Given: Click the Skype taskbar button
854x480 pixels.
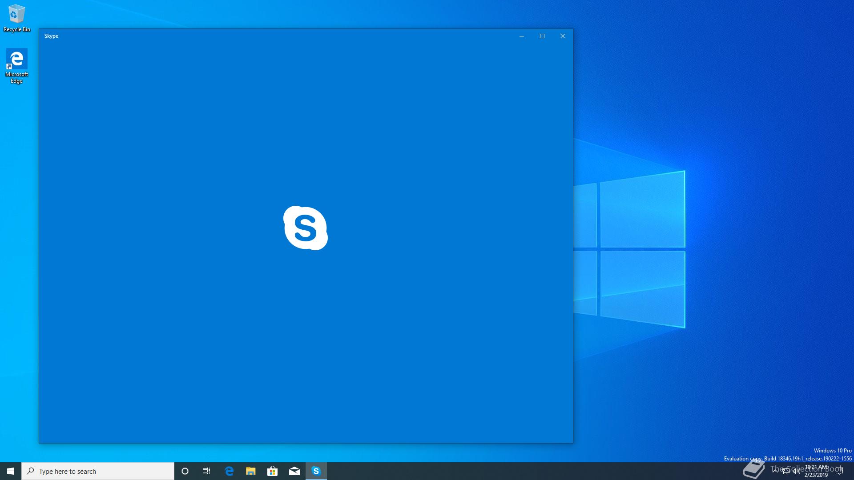Looking at the screenshot, I should 316,471.
